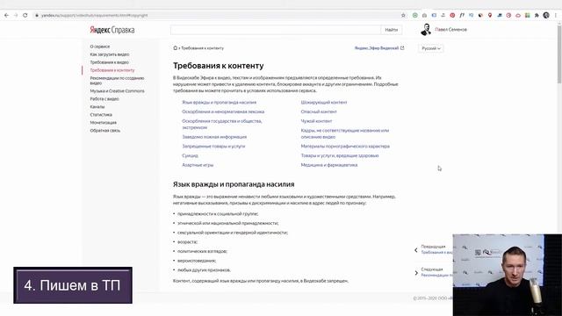Viewport: 562px width, 316px height.
Task: Expand the Русский language dropdown
Action: [431, 48]
